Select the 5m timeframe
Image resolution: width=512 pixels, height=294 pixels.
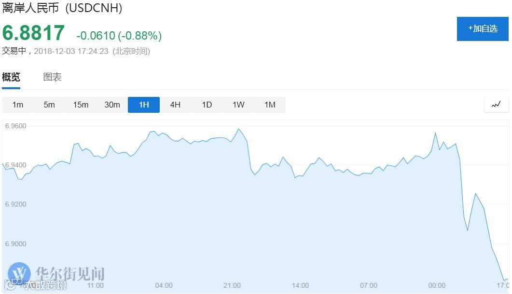(49, 105)
